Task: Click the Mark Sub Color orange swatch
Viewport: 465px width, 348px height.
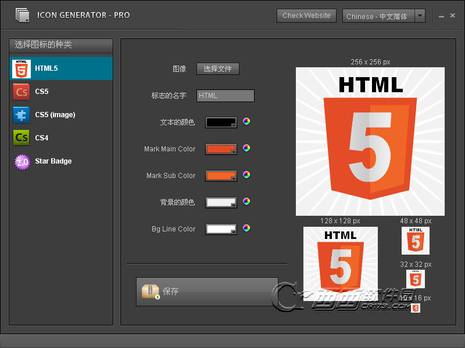Action: [x=220, y=175]
